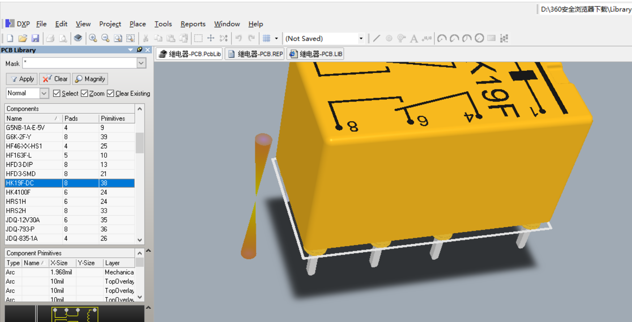Select the Place Line tool
Screen dimensions: 632x322
click(x=377, y=38)
